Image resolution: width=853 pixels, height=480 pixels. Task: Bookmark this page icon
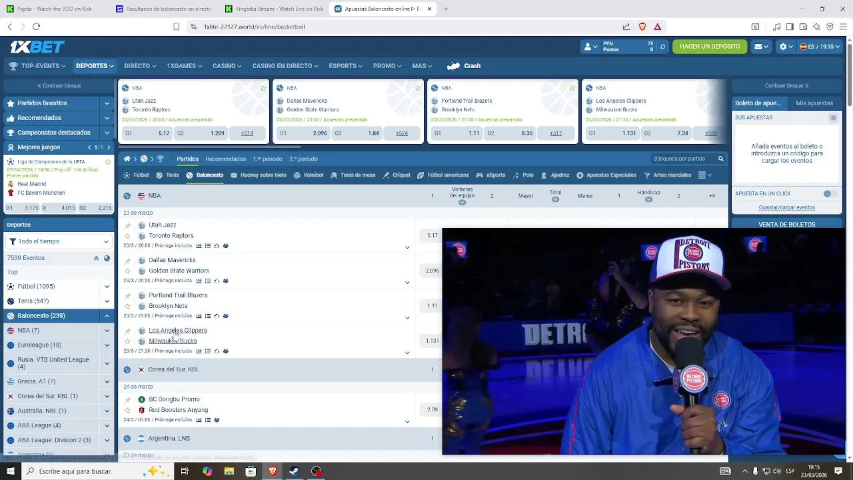[176, 27]
